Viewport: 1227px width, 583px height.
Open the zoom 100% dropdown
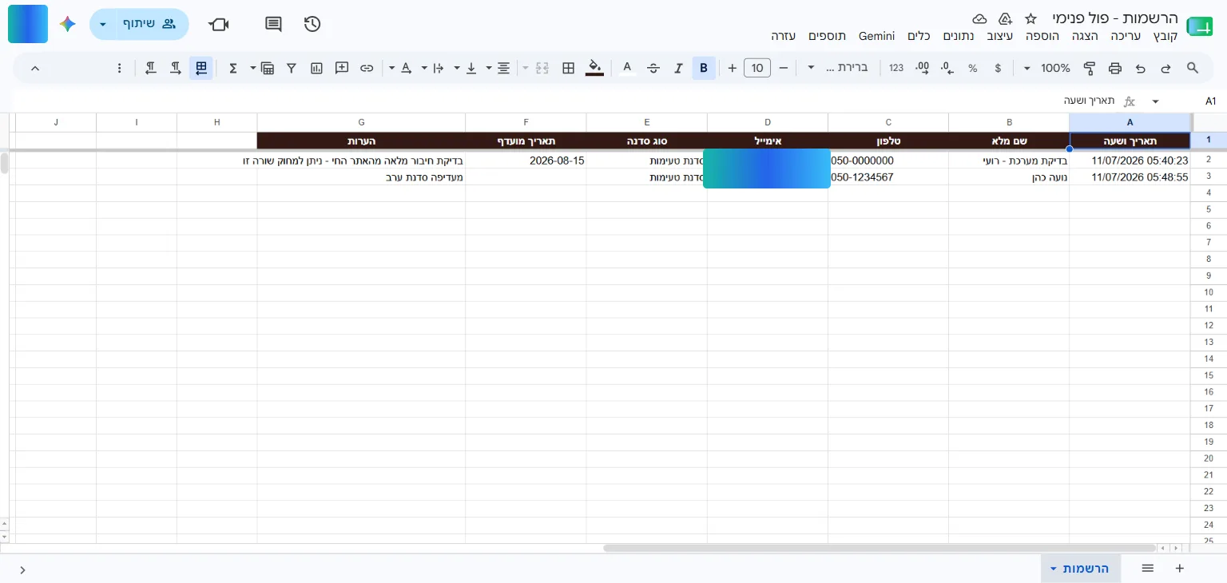(x=1047, y=69)
